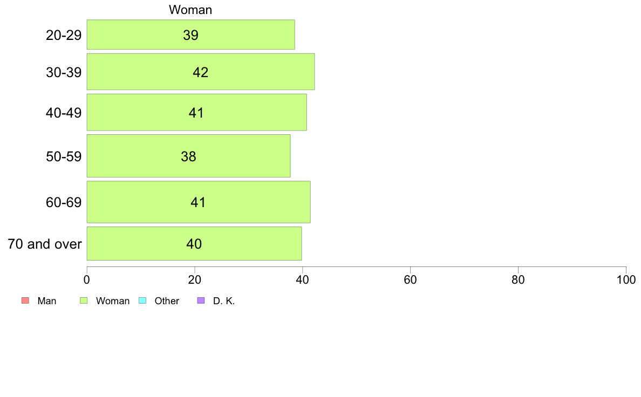
Task: Select the Man legend label
Action: coord(46,301)
